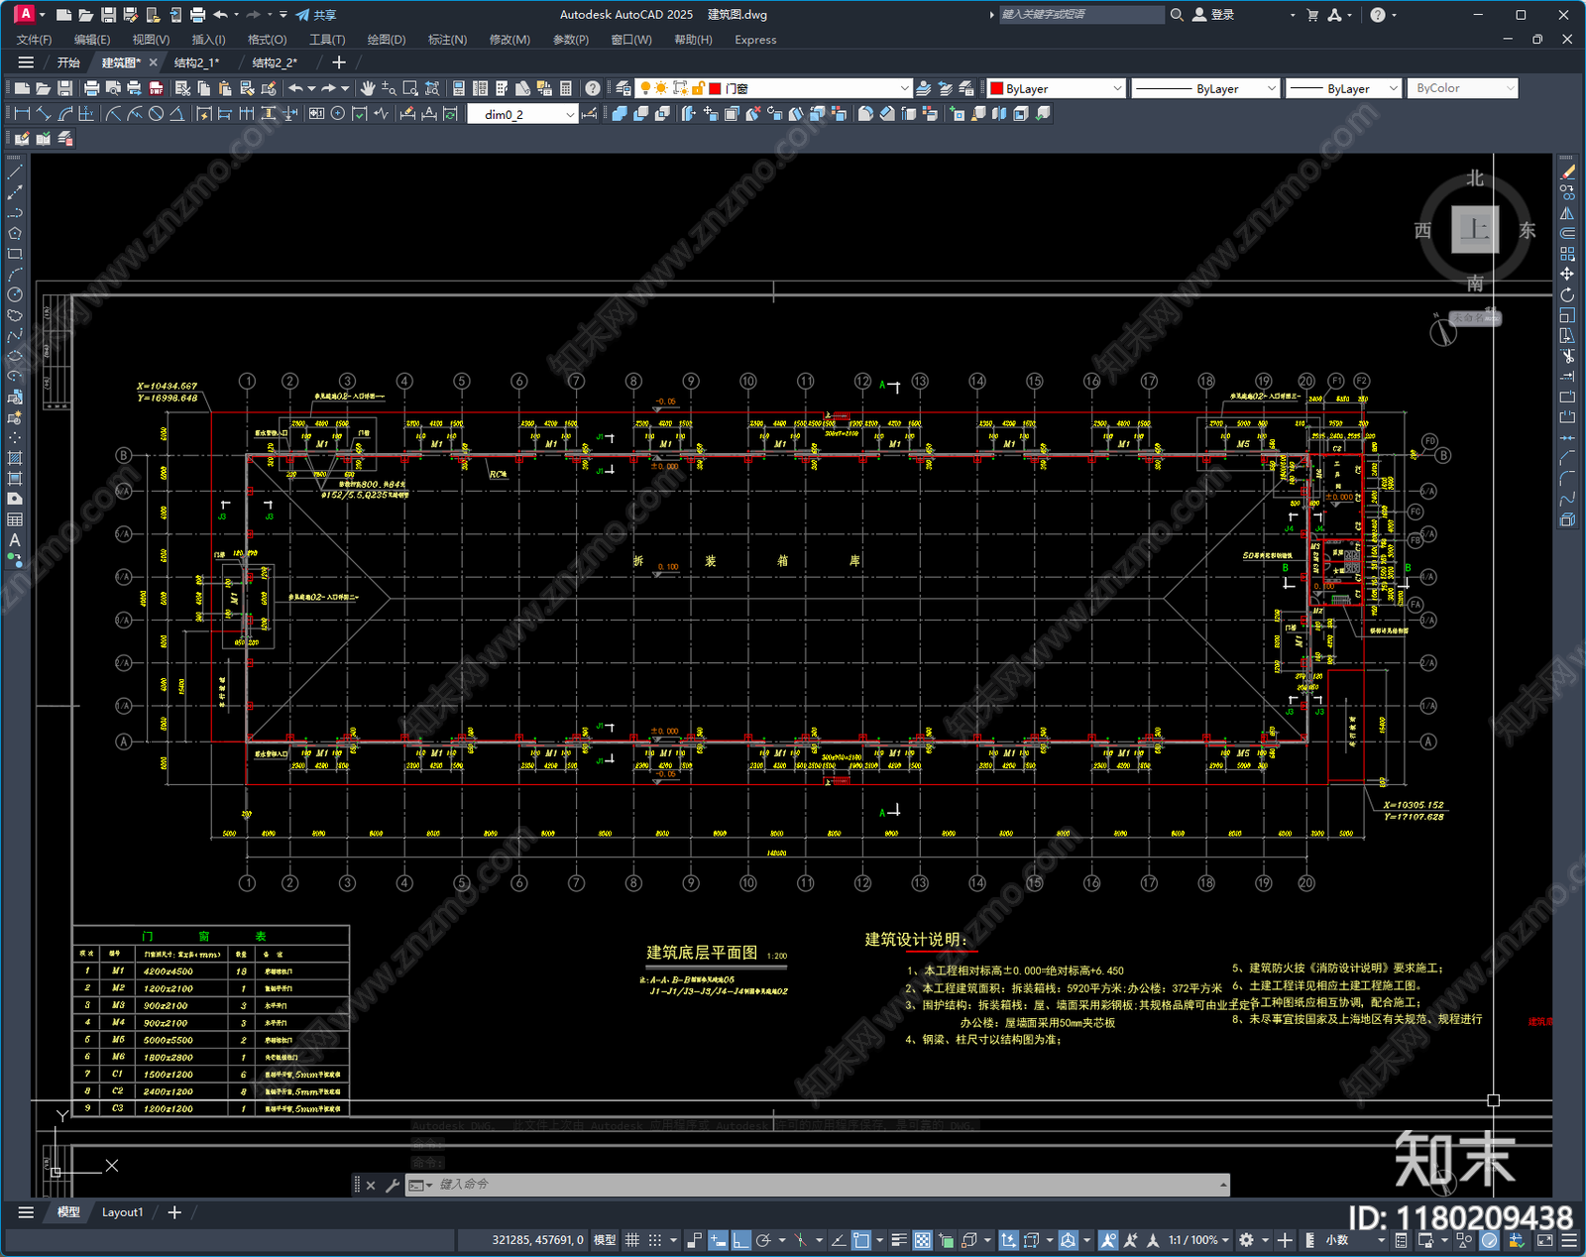Click the Rotate tool in modify toolbar
This screenshot has height=1257, width=1586.
pyautogui.click(x=1567, y=294)
